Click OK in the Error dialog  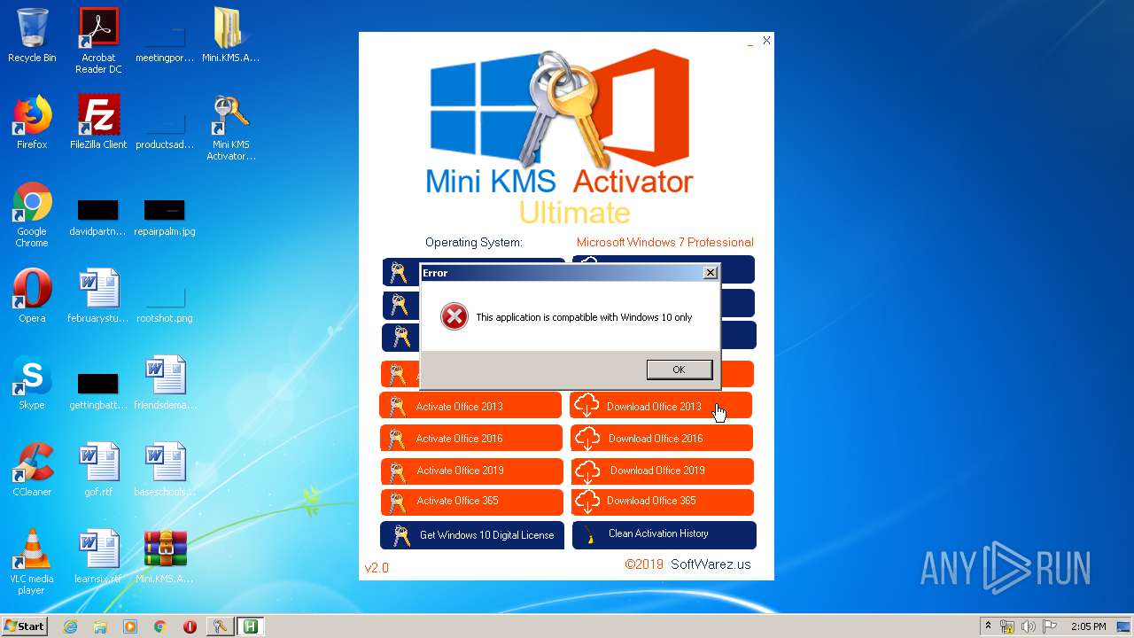(x=680, y=370)
